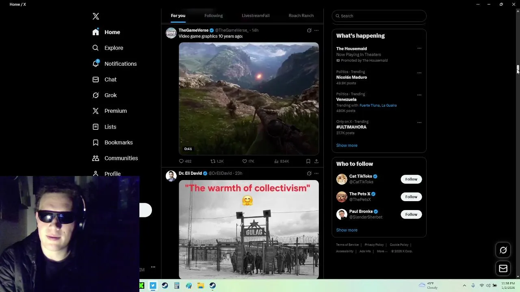Open La Guaira related trend link
Screen dimensions: 520x292
(389, 105)
